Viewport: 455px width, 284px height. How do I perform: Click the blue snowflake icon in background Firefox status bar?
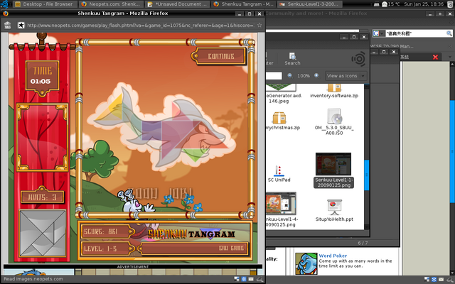coord(434,279)
